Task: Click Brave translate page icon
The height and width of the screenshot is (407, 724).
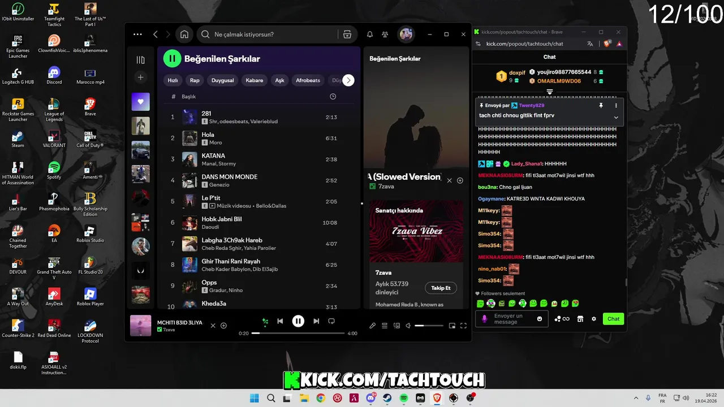Action: [x=590, y=44]
